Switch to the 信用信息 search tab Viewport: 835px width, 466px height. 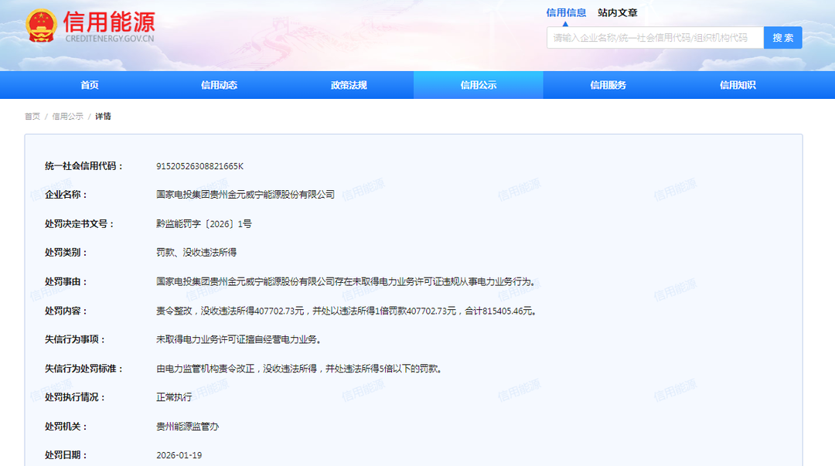click(566, 12)
